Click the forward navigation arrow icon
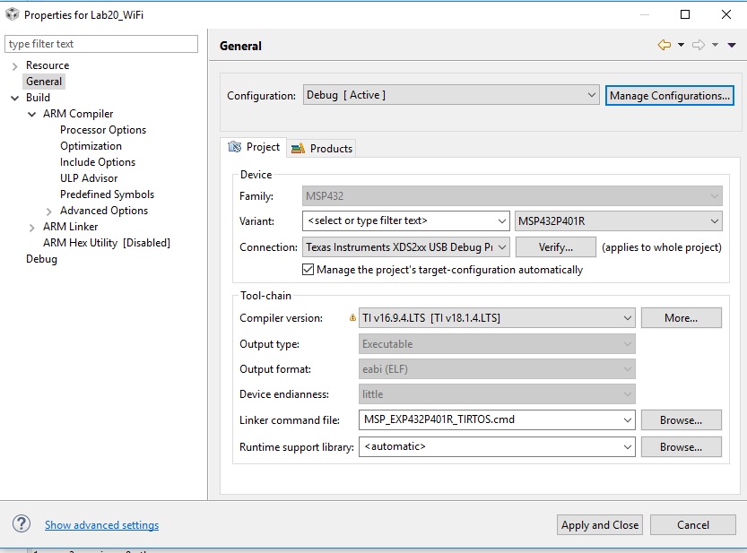This screenshot has height=553, width=747. pyautogui.click(x=699, y=45)
